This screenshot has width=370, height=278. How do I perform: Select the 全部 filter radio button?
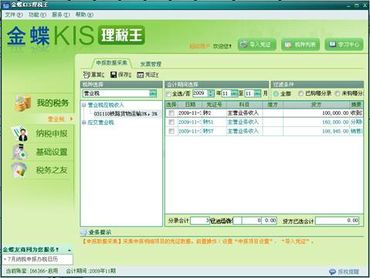[276, 94]
